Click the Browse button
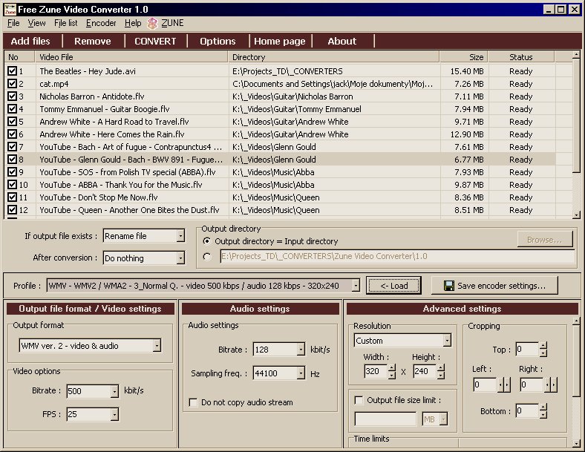The width and height of the screenshot is (585, 452). (545, 240)
